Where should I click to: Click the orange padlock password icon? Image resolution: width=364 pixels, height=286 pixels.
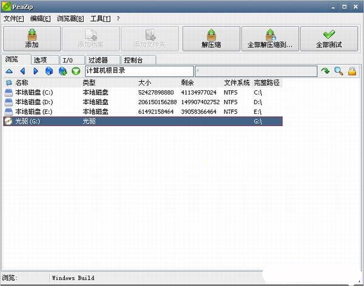point(352,71)
